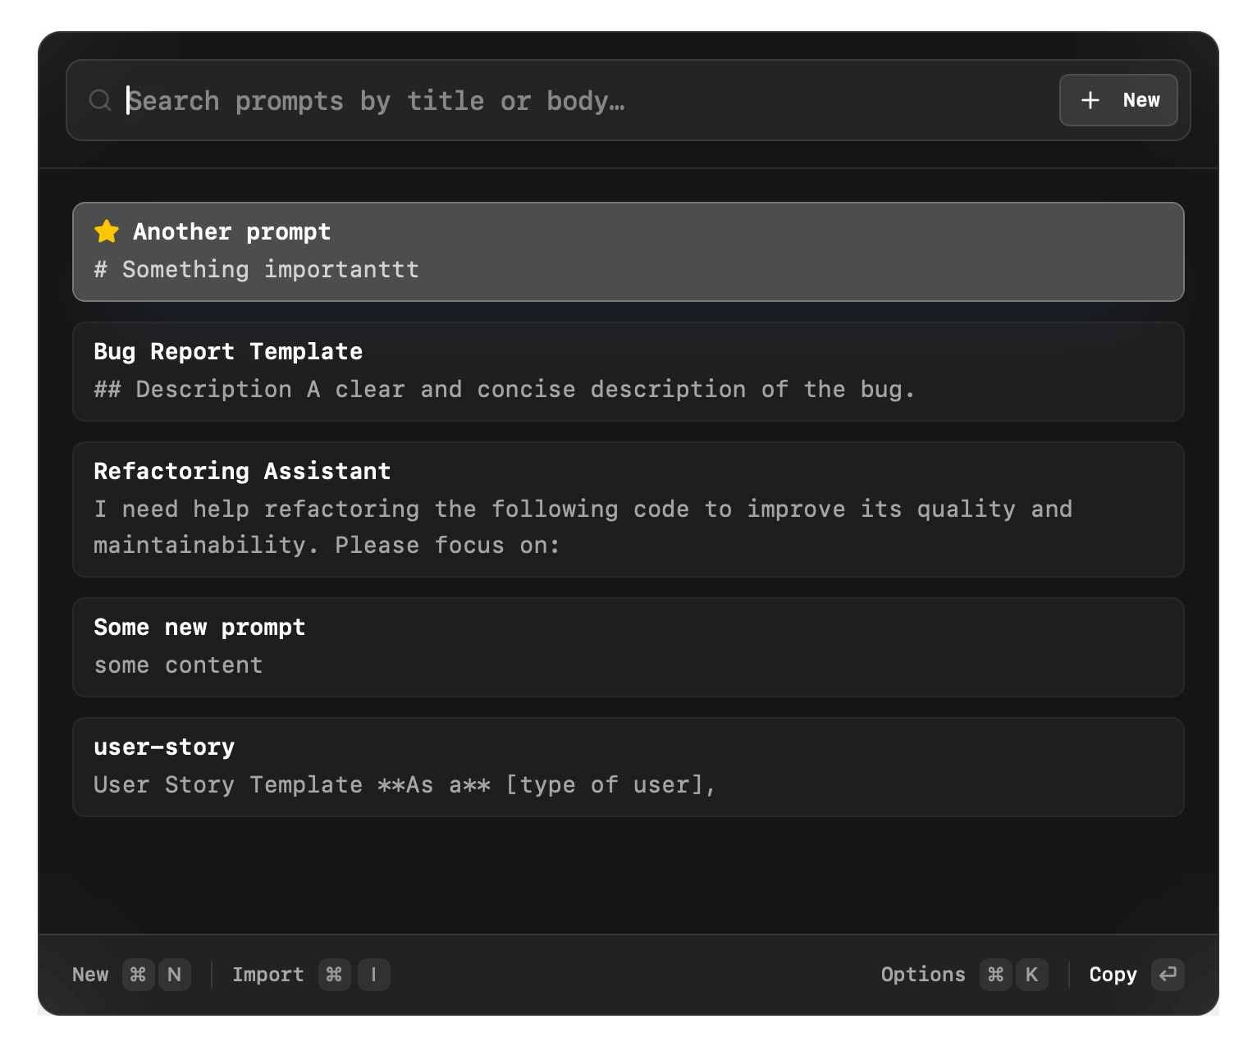Click the Return key icon beside Copy
This screenshot has width=1257, height=1060.
tap(1167, 975)
